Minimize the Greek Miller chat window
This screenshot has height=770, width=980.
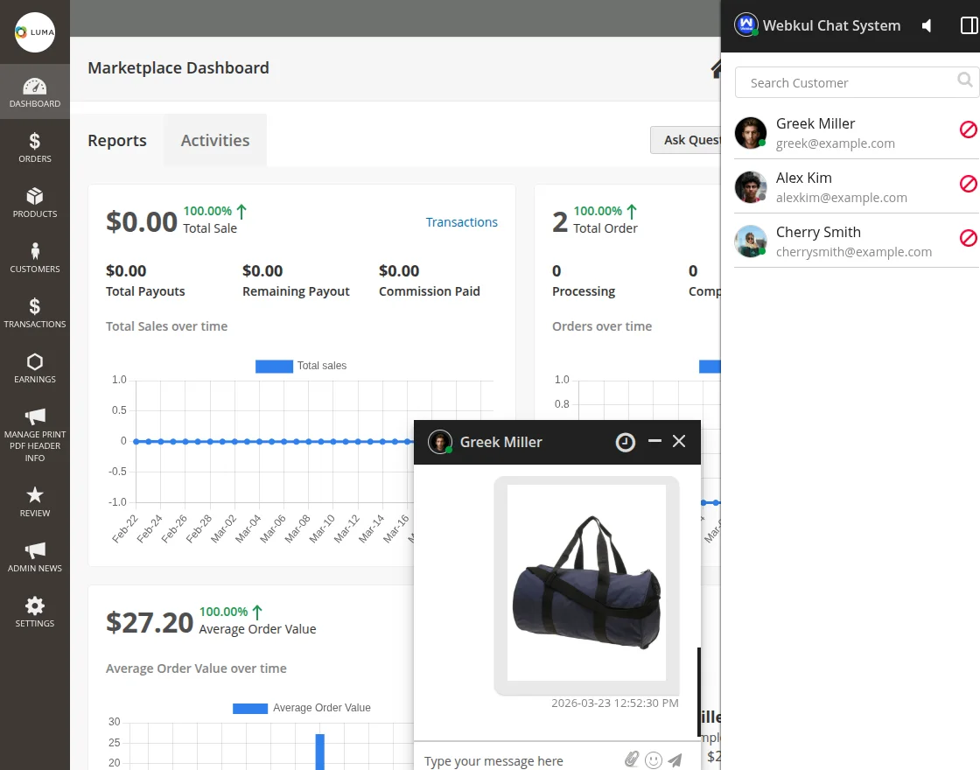tap(654, 441)
